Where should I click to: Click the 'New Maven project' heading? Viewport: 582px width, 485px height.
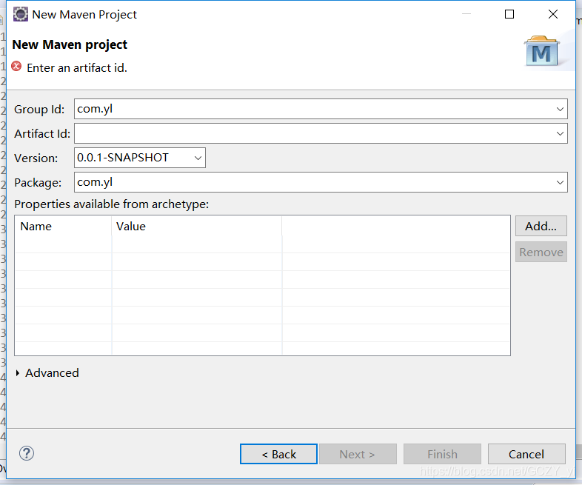(70, 45)
